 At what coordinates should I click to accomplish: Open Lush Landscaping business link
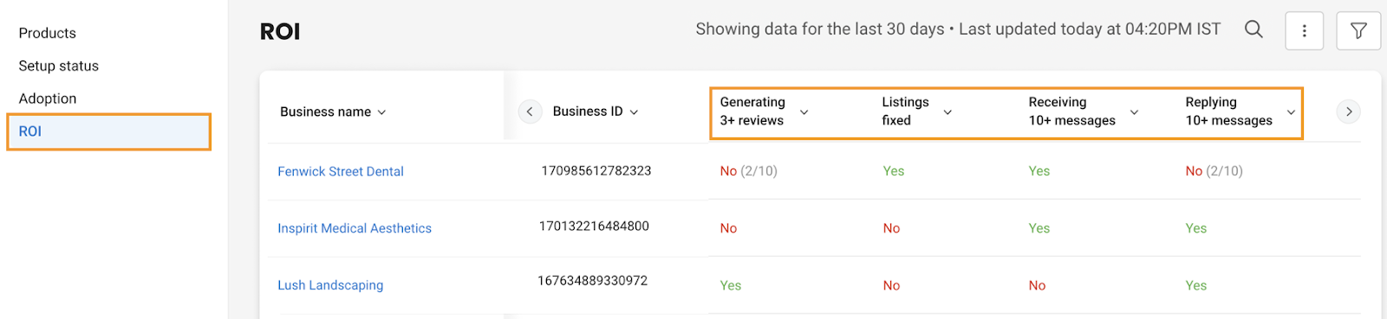[330, 285]
